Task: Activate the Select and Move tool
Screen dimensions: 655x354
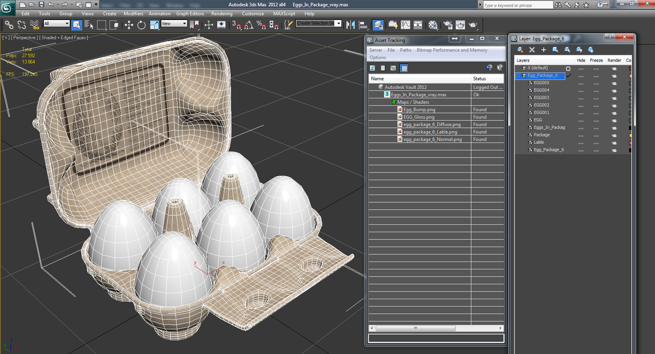Action: click(129, 25)
